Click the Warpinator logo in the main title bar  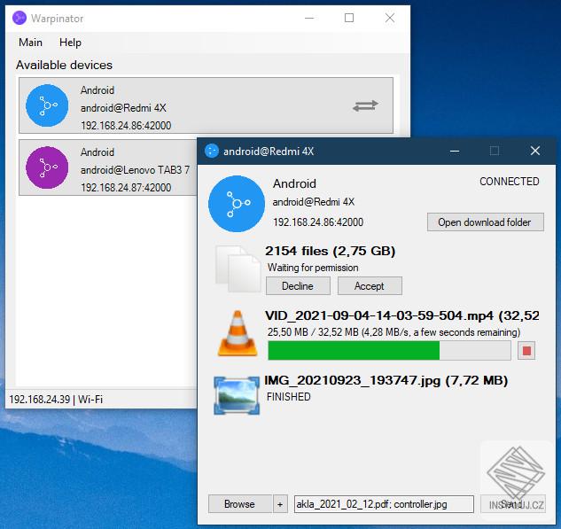pyautogui.click(x=19, y=18)
